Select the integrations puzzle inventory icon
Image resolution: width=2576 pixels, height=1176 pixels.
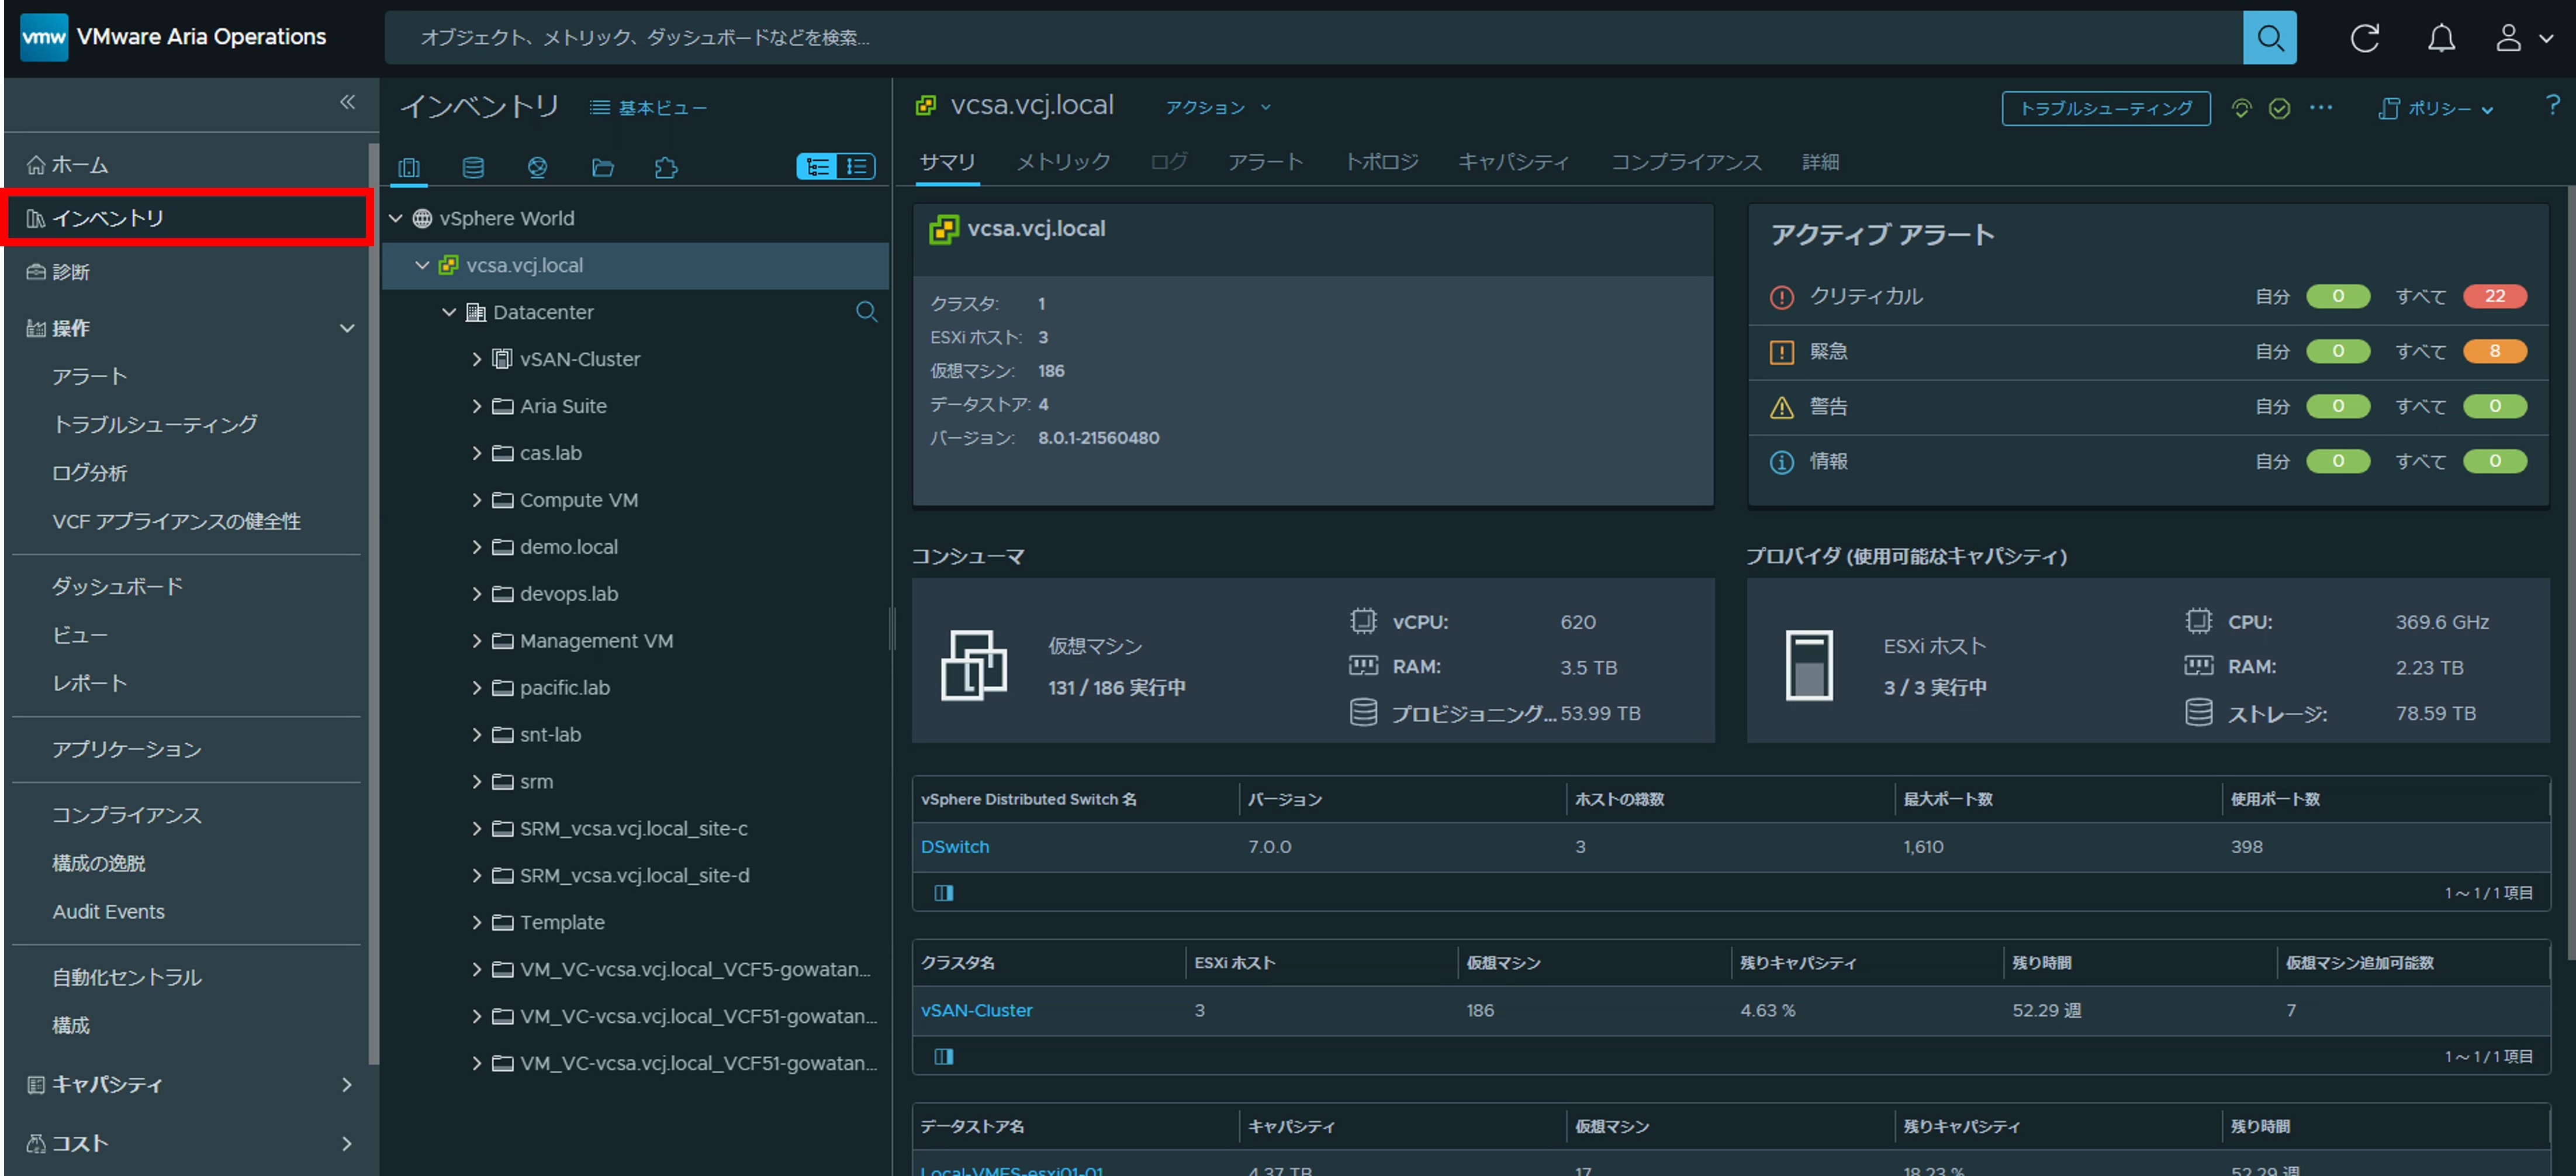pyautogui.click(x=666, y=167)
